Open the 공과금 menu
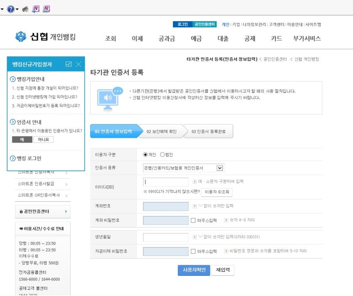Viewport: 353px width, 296px height. coord(167,39)
